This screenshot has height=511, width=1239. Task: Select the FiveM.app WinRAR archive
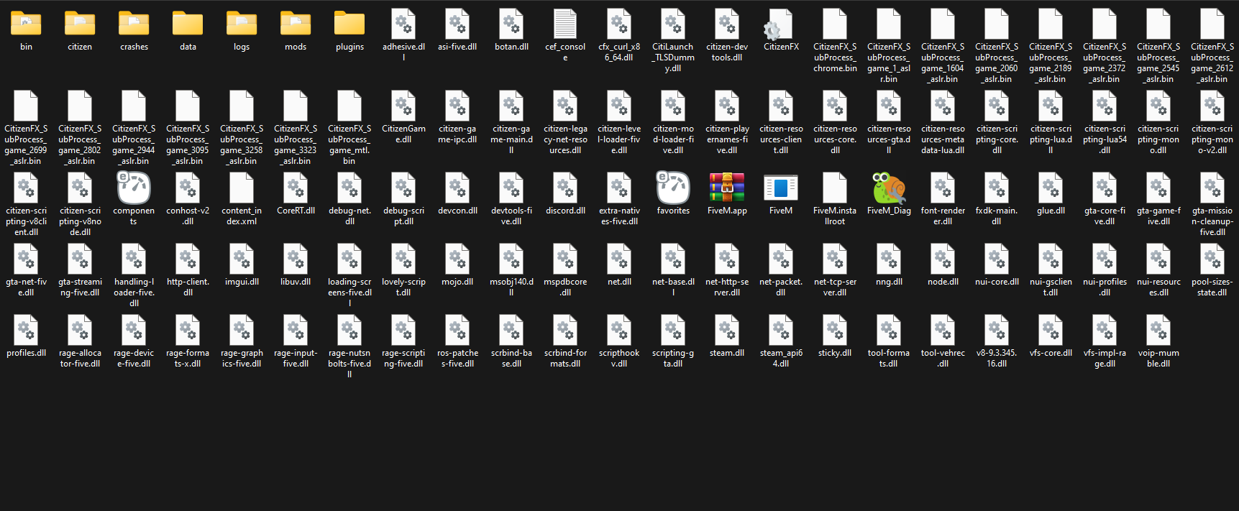click(727, 188)
